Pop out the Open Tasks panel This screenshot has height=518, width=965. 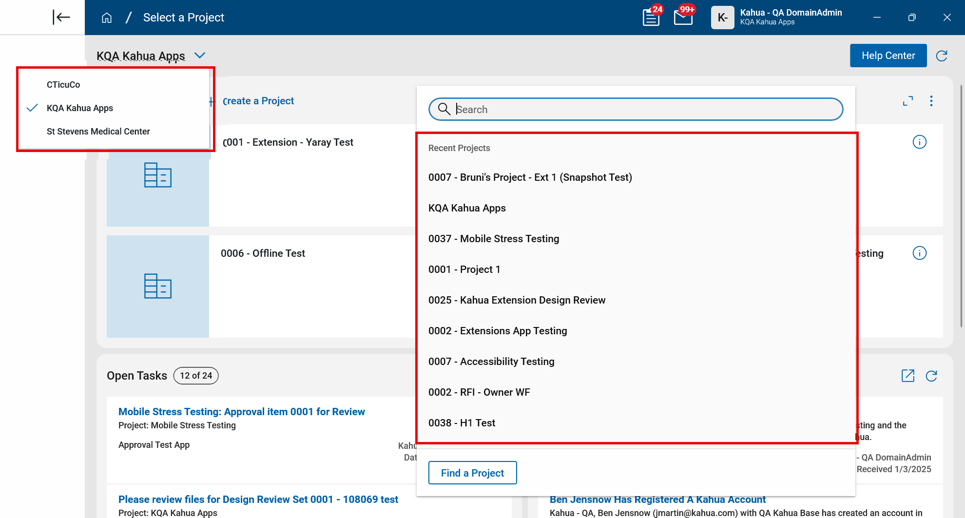(907, 376)
